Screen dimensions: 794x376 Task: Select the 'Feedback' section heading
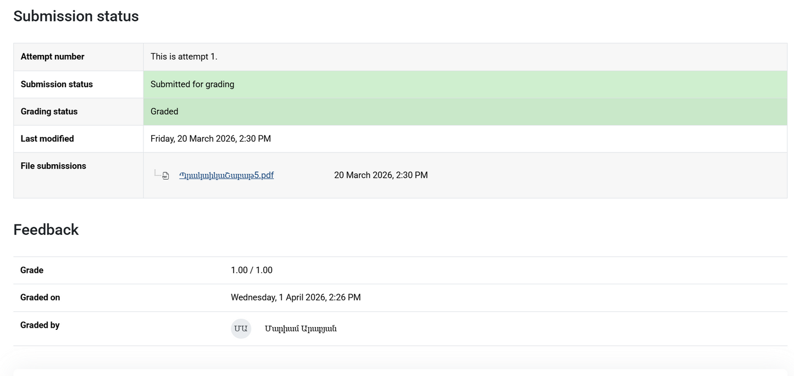46,229
